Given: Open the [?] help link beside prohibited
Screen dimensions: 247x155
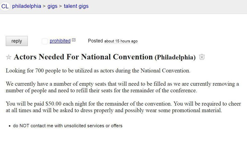Looking at the screenshot, I should coord(74,40).
